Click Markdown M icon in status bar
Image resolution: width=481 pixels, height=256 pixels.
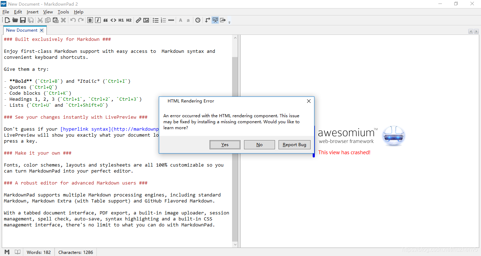(7, 252)
